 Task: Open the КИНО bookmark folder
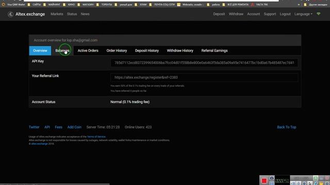(69, 5)
